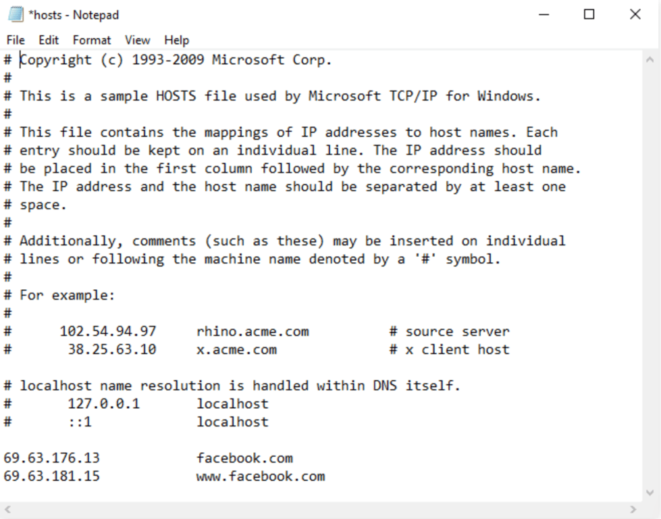Open the Format menu
Viewport: 661px width, 519px height.
coord(92,40)
